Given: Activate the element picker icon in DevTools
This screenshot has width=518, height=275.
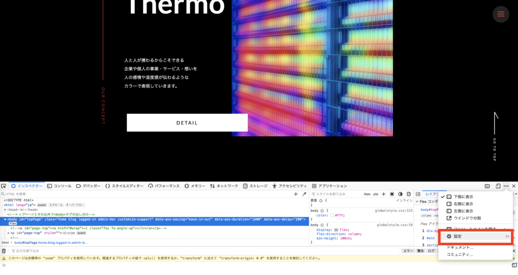Looking at the screenshot, I should pyautogui.click(x=4, y=186).
